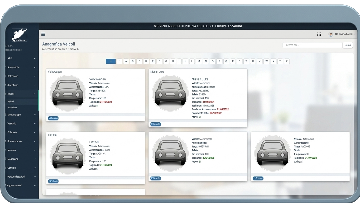Open Scheda button on 0M355VN card
The height and width of the screenshot is (203, 360).
156,178
